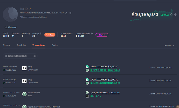Expand the All Chain dropdown
This screenshot has width=179, height=108.
pyautogui.click(x=169, y=45)
